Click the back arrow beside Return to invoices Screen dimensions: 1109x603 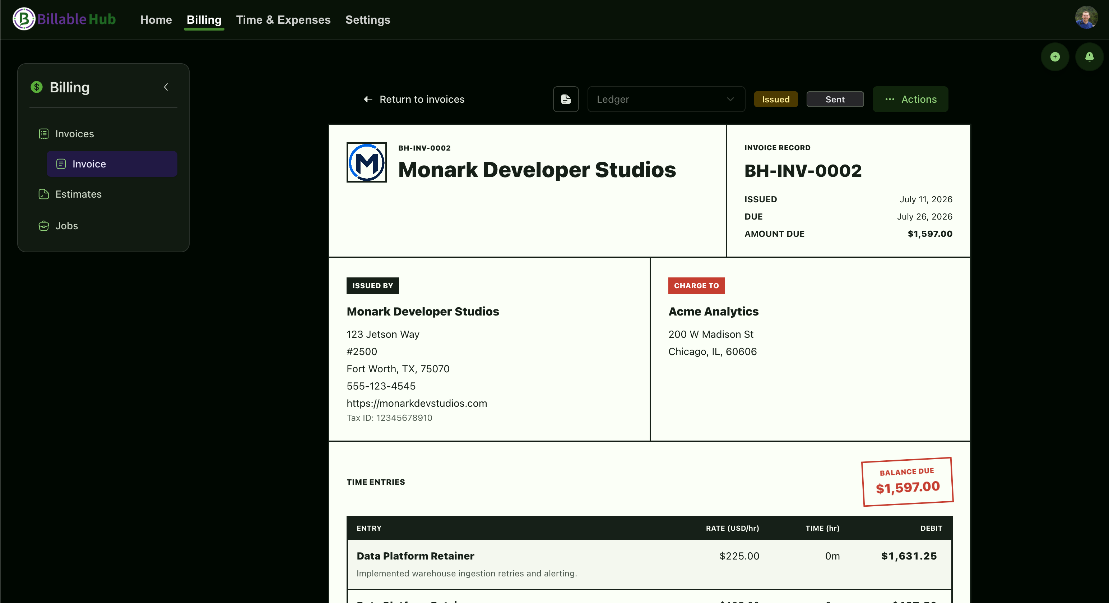click(368, 100)
